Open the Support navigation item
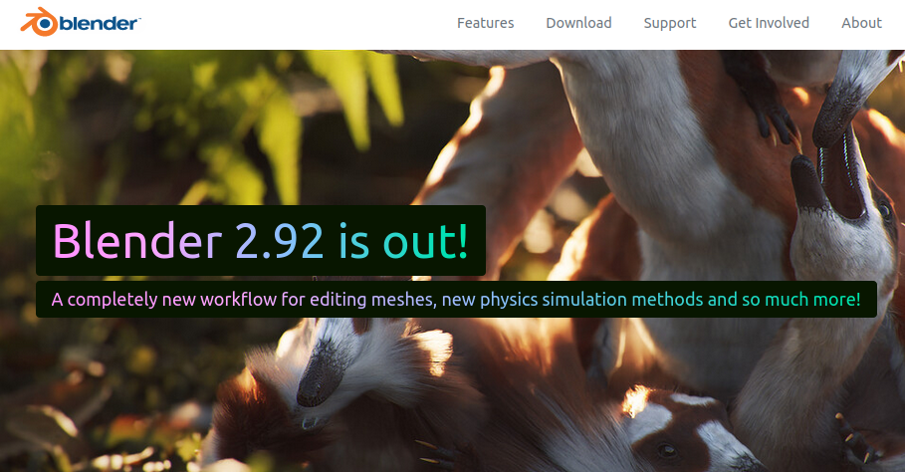The image size is (905, 472). point(670,23)
